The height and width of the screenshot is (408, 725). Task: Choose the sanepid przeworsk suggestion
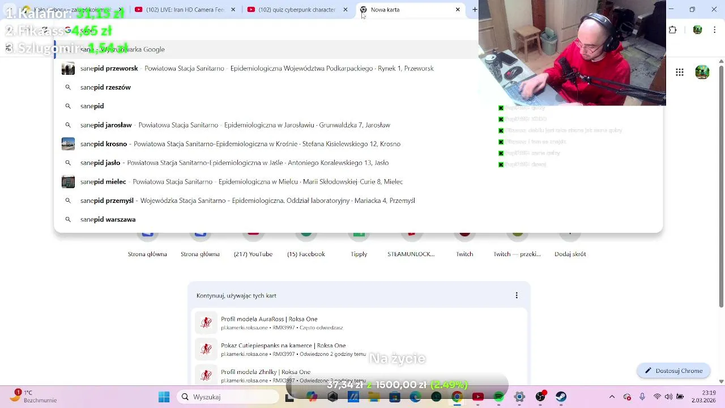pyautogui.click(x=358, y=68)
